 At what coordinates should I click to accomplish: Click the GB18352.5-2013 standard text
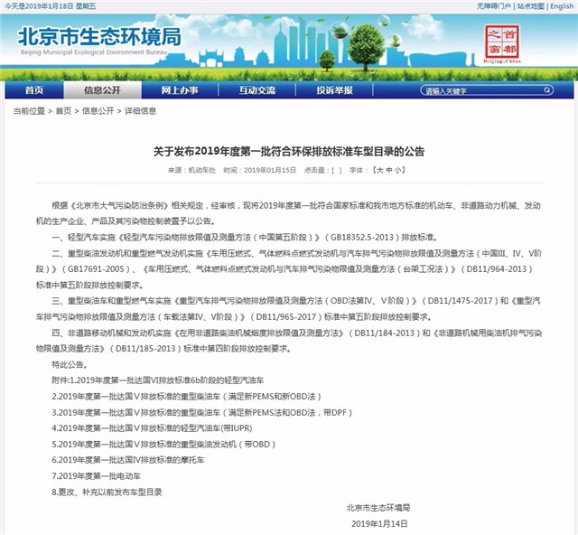point(361,237)
